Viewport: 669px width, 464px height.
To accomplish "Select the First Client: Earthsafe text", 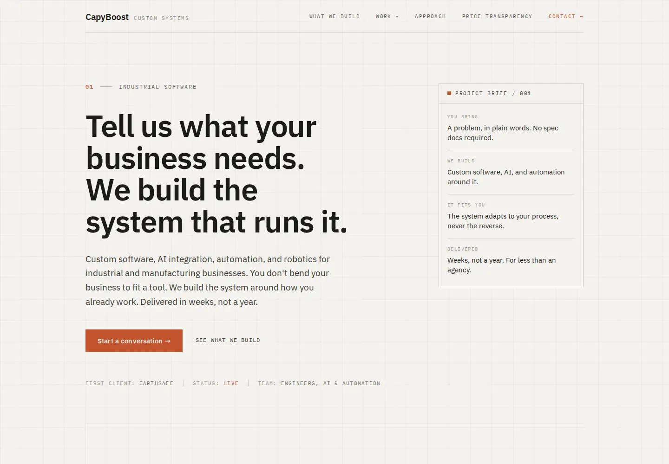I will [129, 383].
